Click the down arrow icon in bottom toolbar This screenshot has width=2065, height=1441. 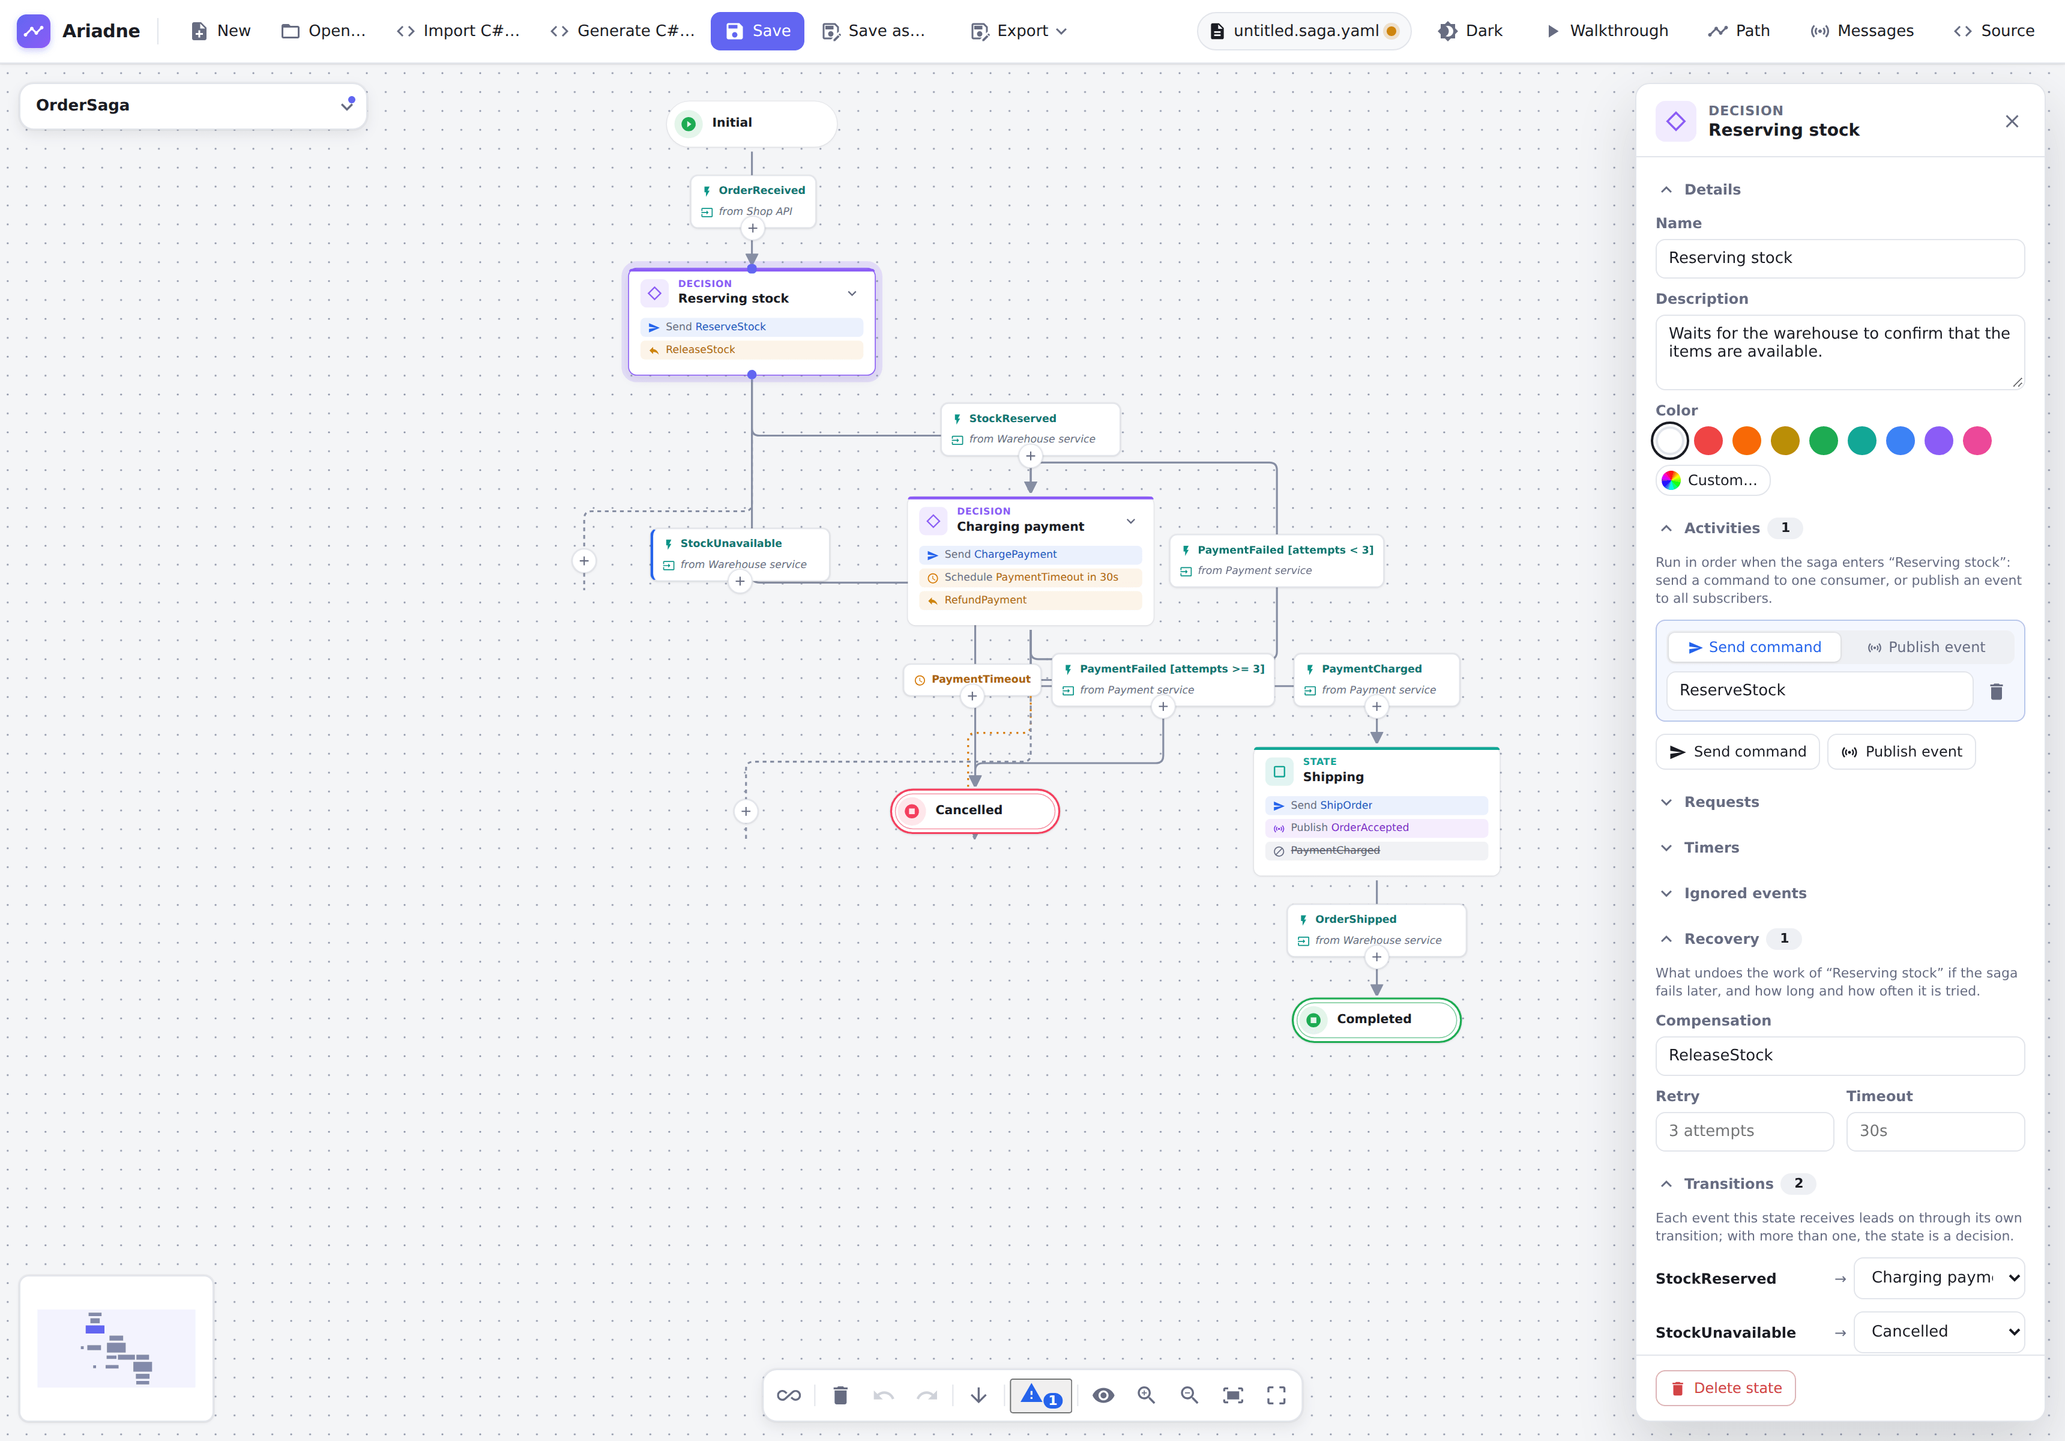(x=978, y=1395)
